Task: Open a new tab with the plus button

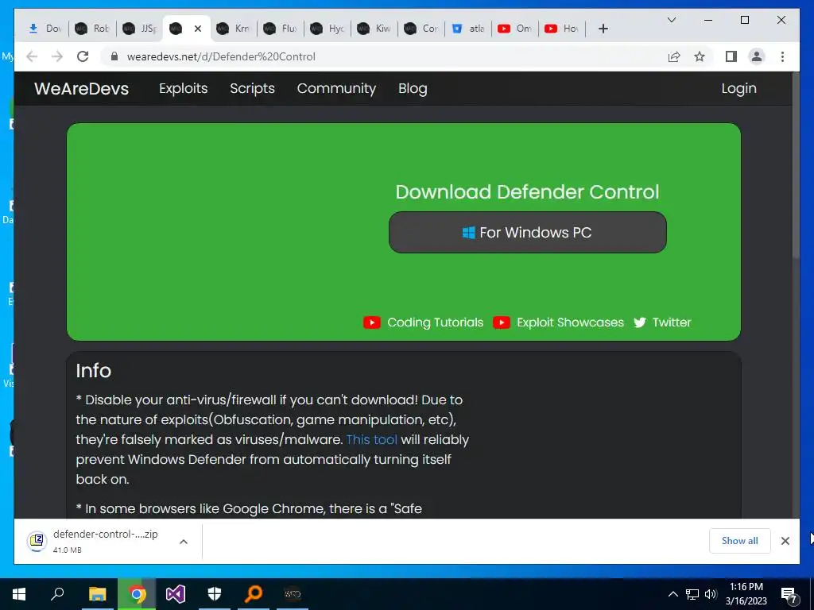Action: click(x=603, y=29)
